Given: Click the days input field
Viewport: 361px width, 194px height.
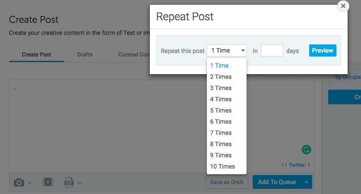Looking at the screenshot, I should click(272, 51).
